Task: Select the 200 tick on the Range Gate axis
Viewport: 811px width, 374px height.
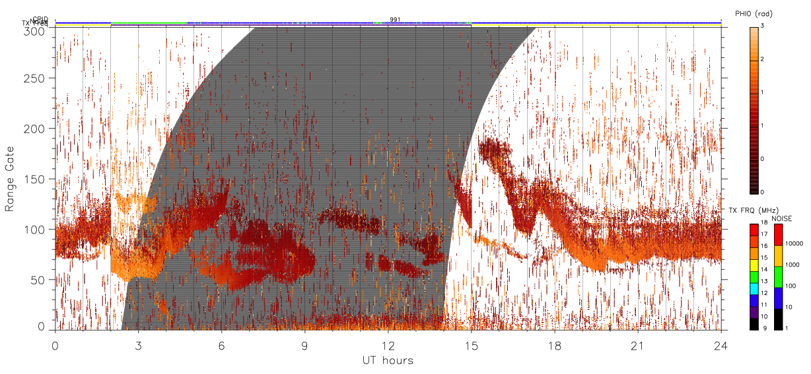Action: [x=34, y=129]
